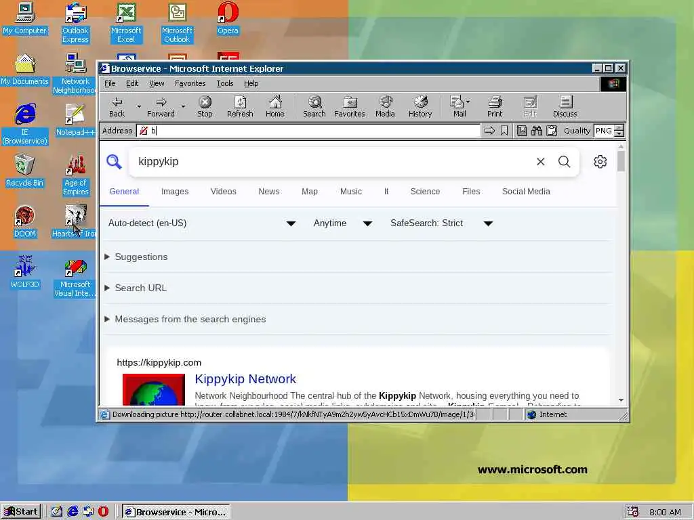
Task: Increase Quality with stepper up arrow
Action: pos(619,128)
